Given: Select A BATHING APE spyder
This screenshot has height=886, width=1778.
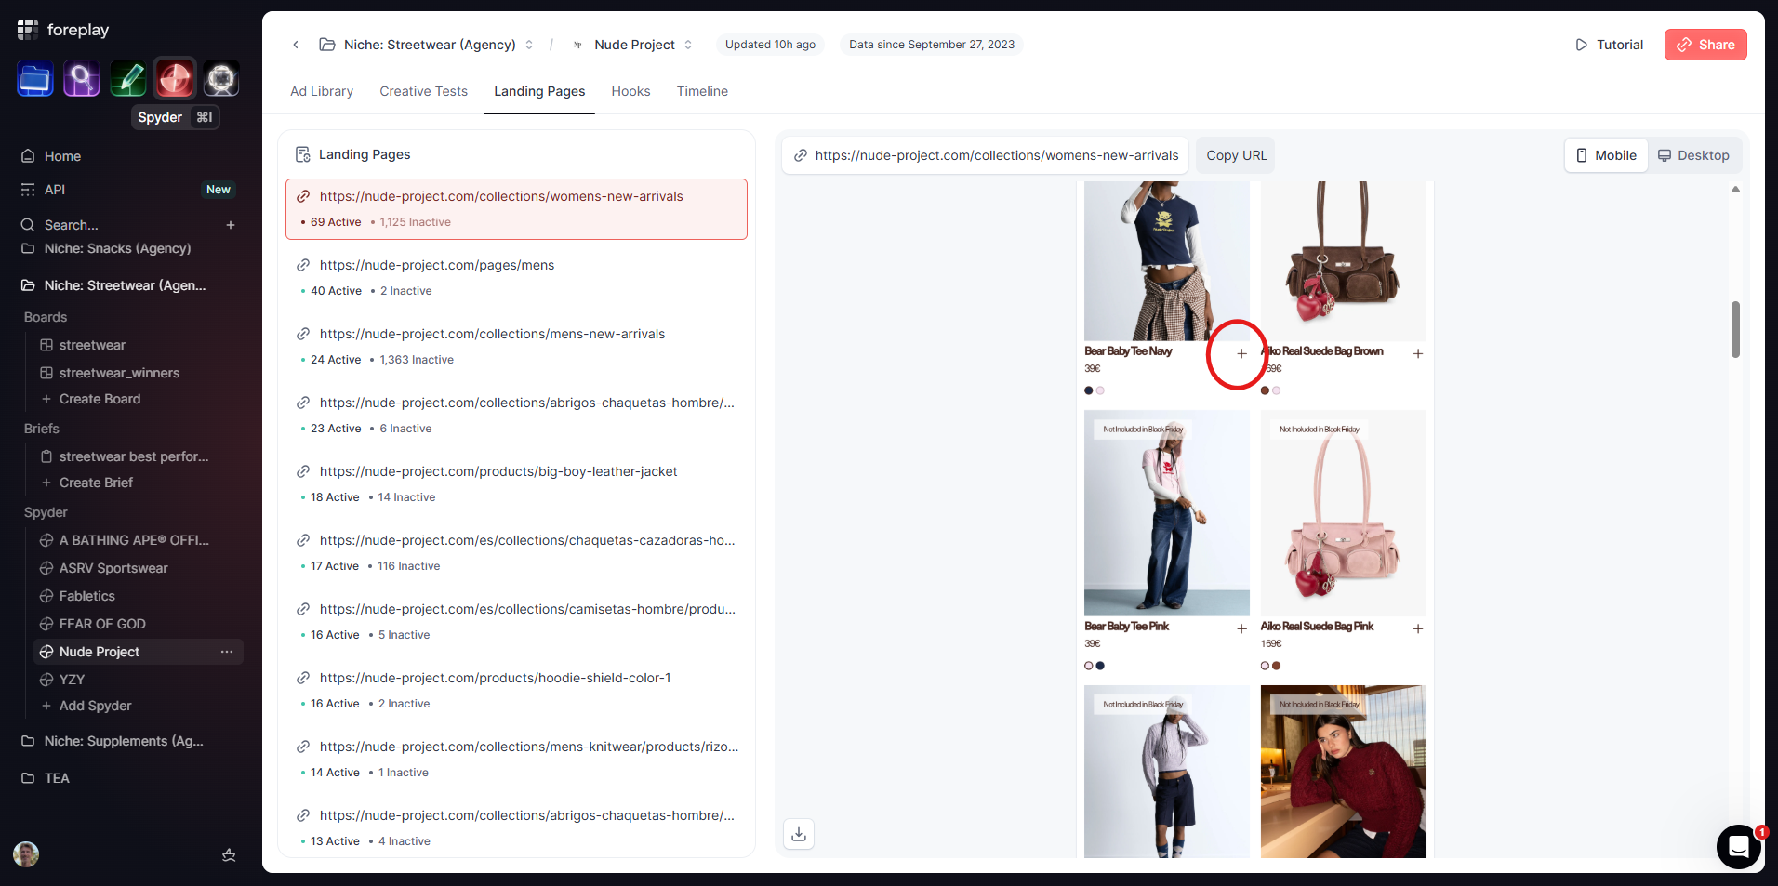Looking at the screenshot, I should coord(134,540).
